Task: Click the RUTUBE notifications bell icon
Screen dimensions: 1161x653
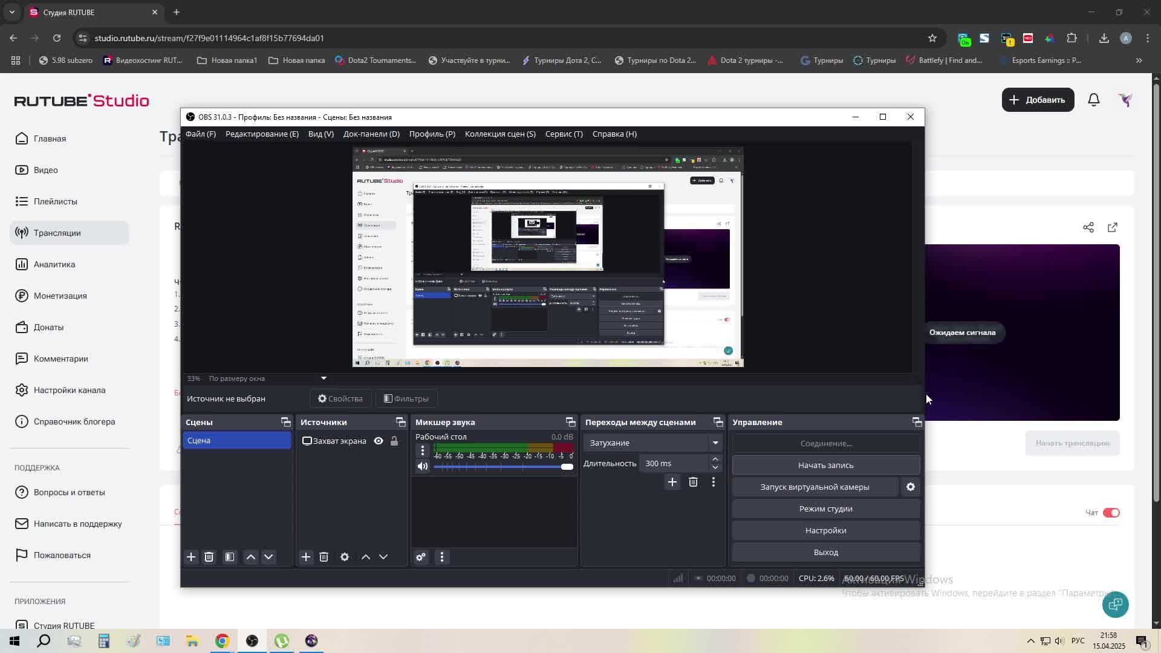Action: [1093, 100]
